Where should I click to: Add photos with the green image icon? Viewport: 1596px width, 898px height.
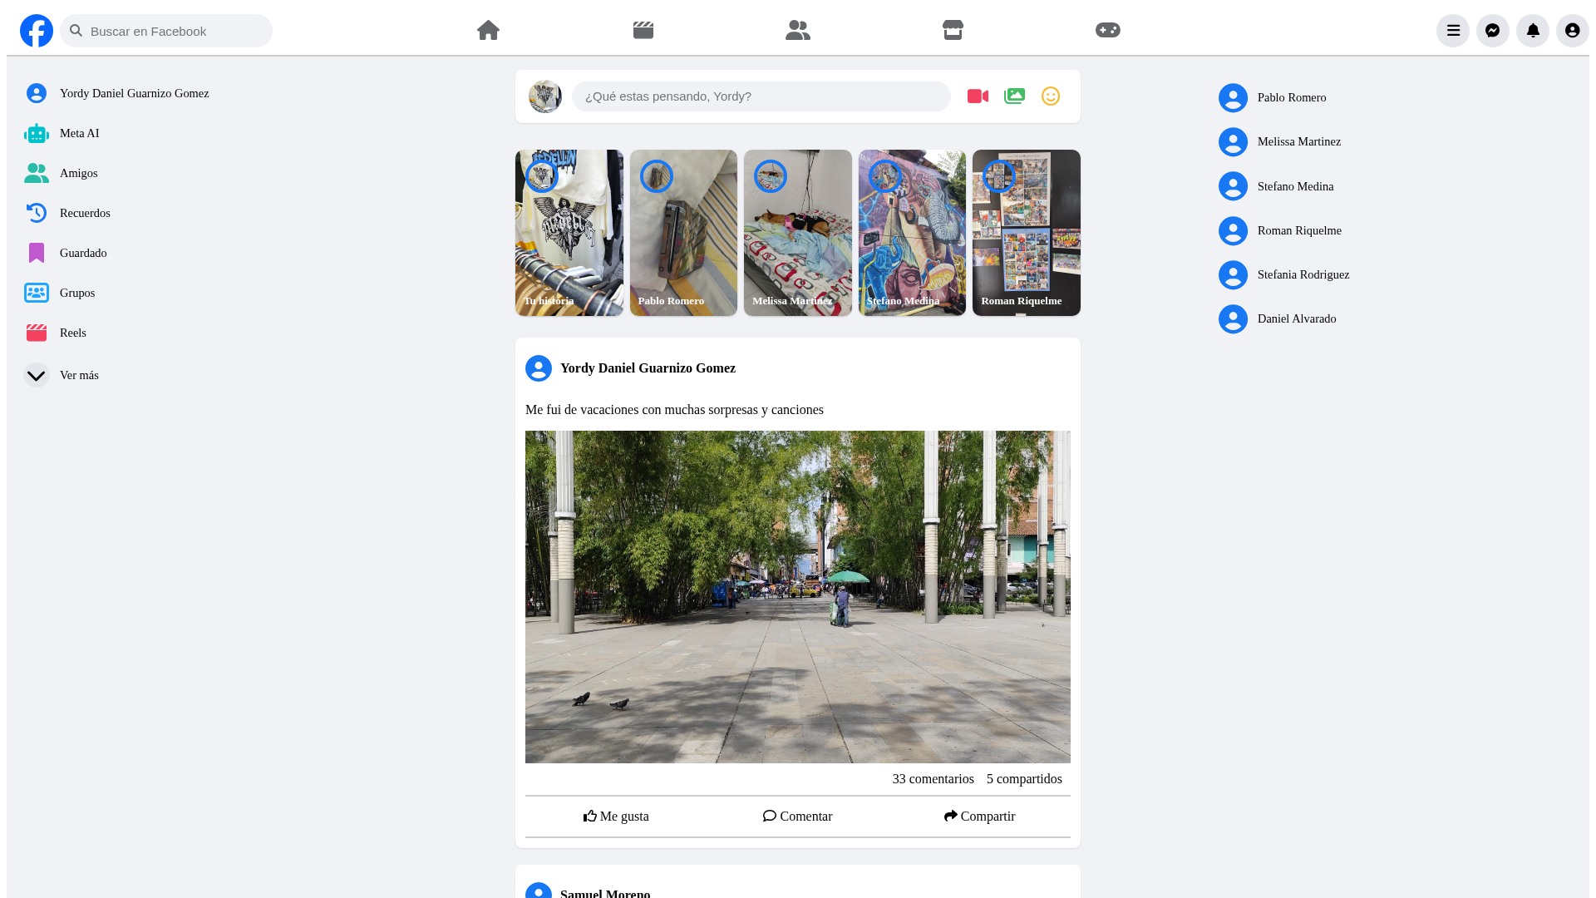[x=1014, y=96]
